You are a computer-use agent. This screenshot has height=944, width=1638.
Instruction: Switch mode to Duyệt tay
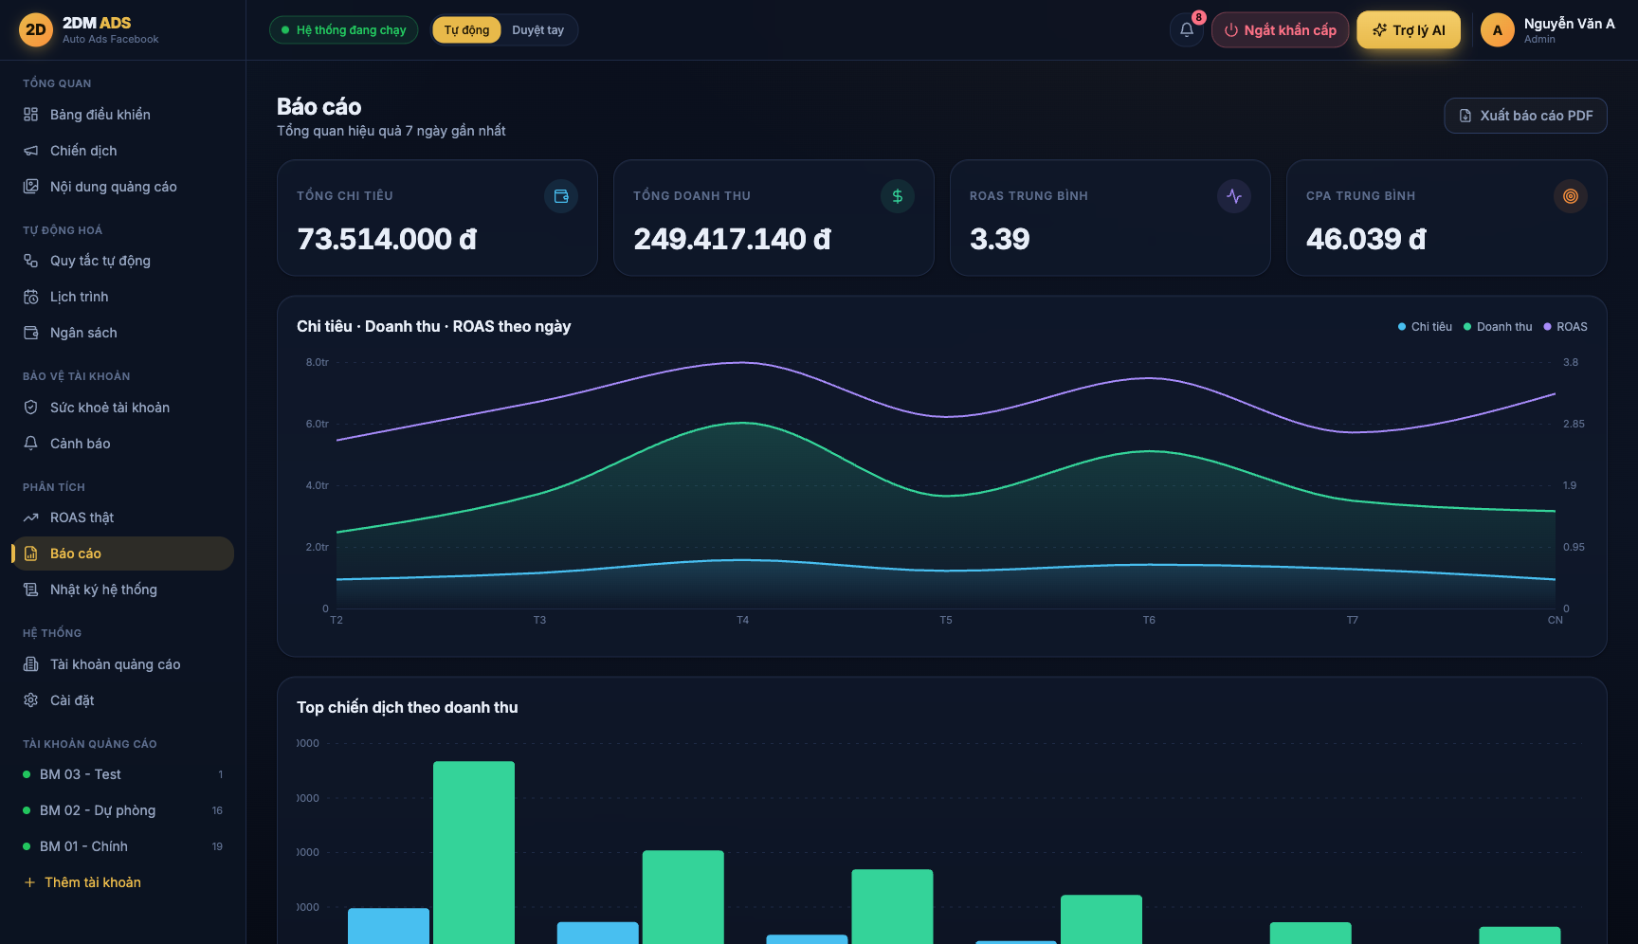[537, 30]
